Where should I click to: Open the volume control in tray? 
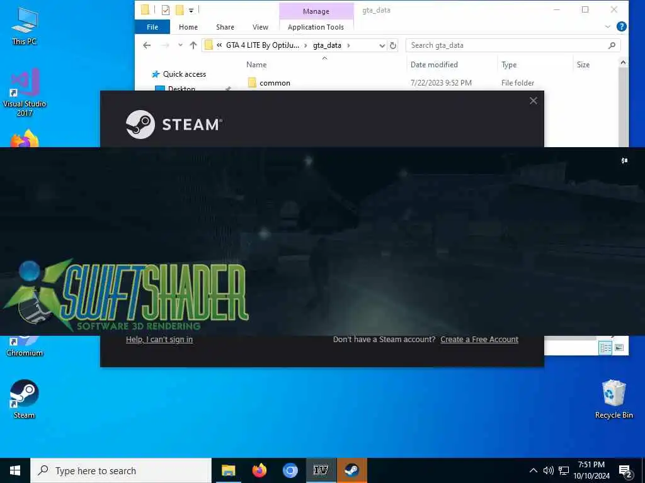pyautogui.click(x=548, y=470)
